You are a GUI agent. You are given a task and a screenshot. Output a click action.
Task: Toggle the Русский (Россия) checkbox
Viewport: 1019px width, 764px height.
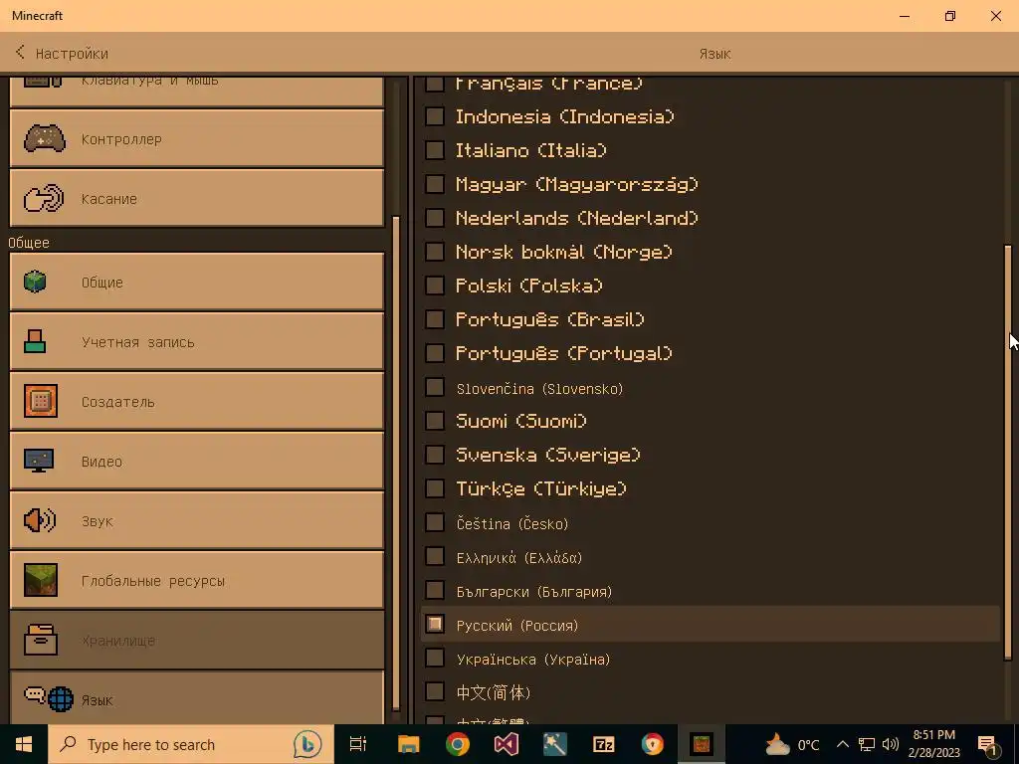tap(434, 625)
